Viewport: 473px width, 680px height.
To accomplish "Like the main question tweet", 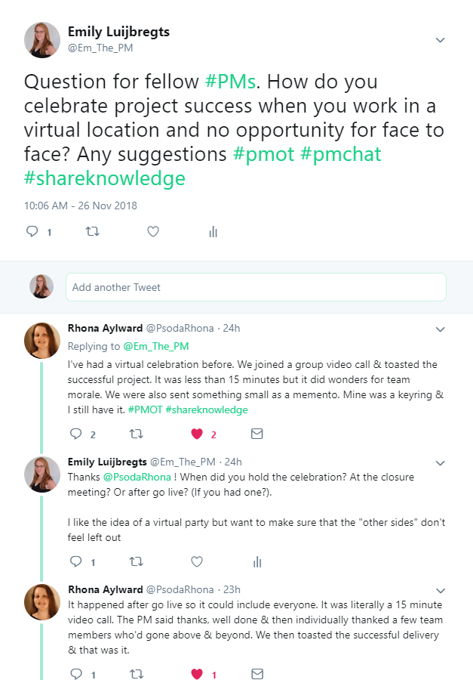I will click(153, 232).
